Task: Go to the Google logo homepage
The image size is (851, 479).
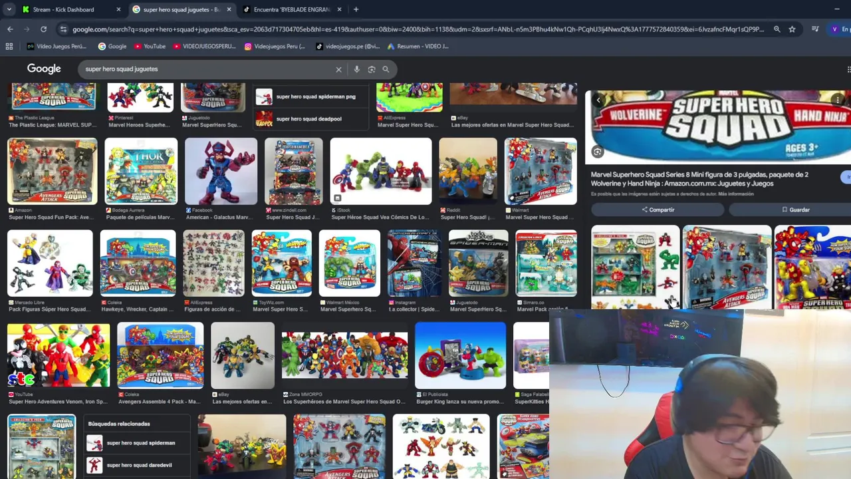Action: (44, 69)
